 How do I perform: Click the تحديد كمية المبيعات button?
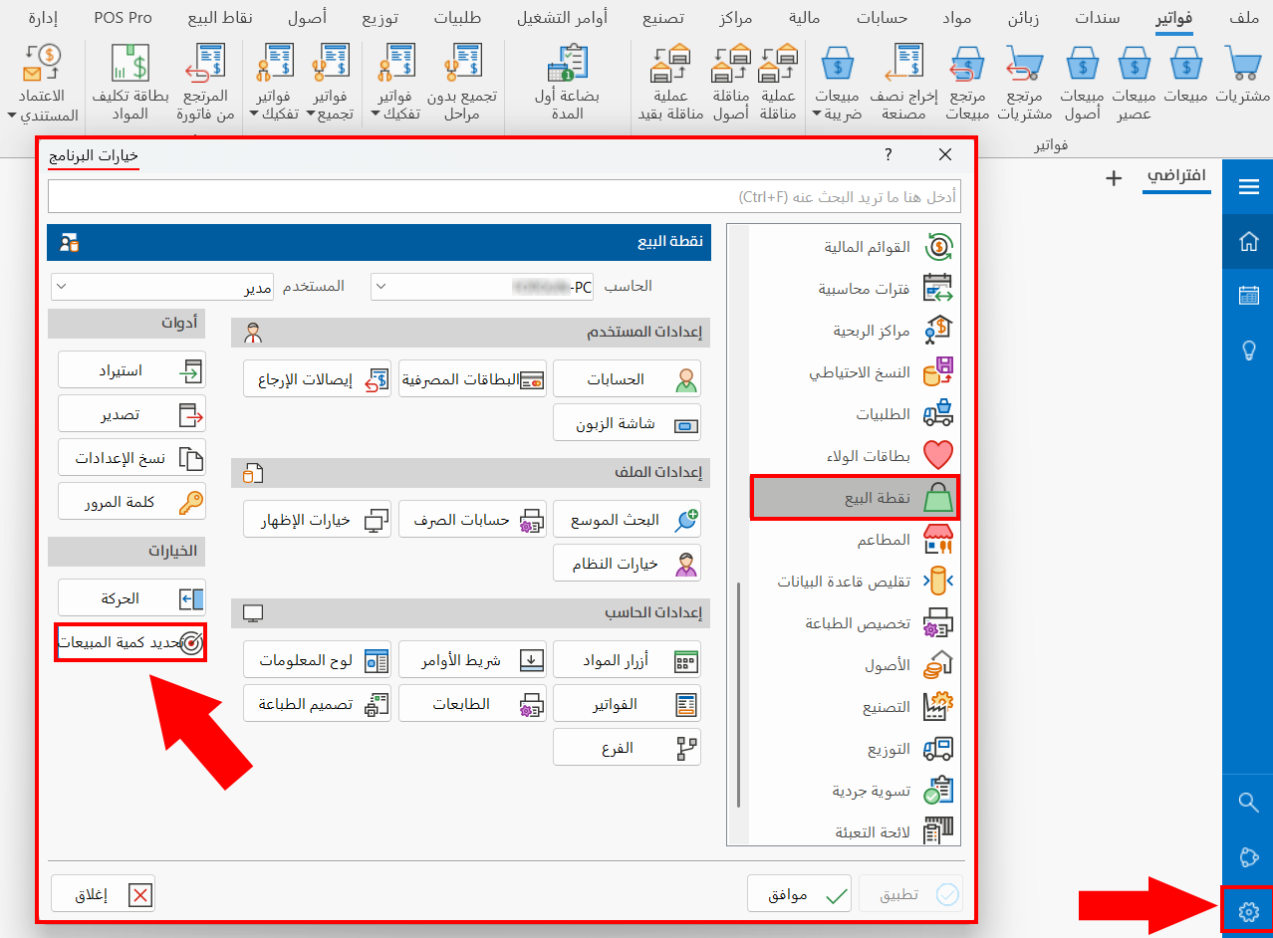(131, 643)
